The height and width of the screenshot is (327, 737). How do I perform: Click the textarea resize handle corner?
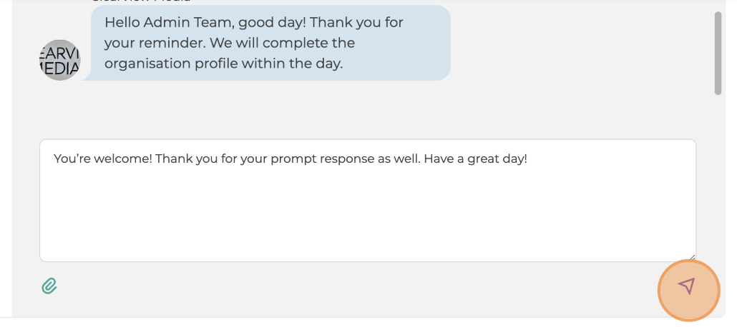pyautogui.click(x=691, y=257)
